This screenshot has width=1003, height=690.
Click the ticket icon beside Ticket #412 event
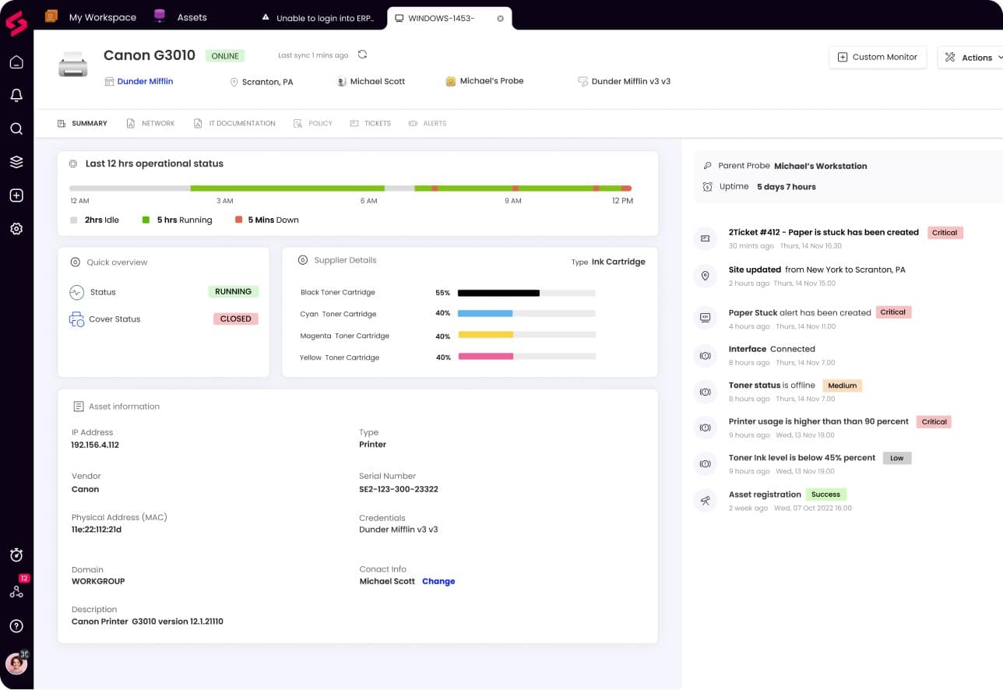coord(705,238)
